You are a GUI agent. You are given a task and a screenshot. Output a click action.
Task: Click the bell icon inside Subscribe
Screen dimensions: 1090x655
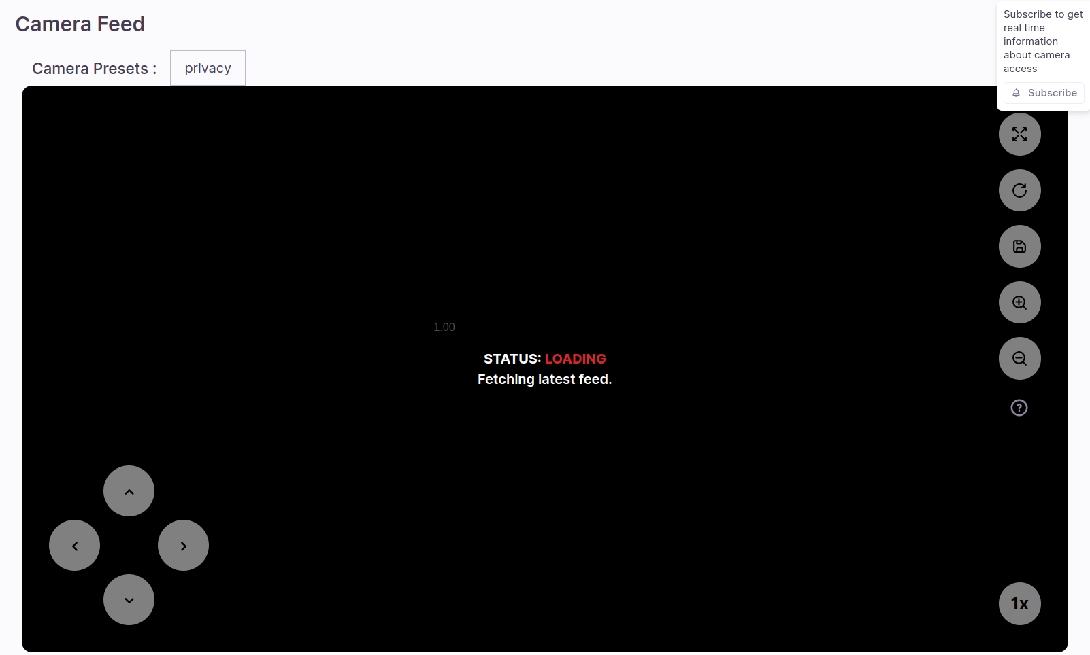(1016, 93)
